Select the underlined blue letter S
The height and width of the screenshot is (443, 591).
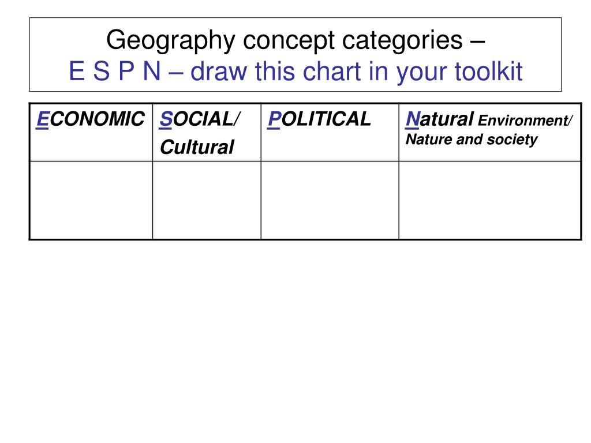[x=166, y=119]
